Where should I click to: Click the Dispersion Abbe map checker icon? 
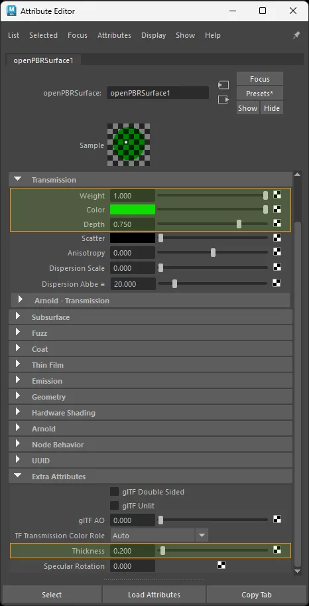pyautogui.click(x=276, y=283)
